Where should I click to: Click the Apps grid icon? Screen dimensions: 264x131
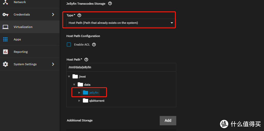pyautogui.click(x=5, y=39)
